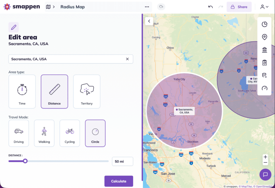Open the three-dot more options menu
This screenshot has height=188, width=275.
[147, 7]
